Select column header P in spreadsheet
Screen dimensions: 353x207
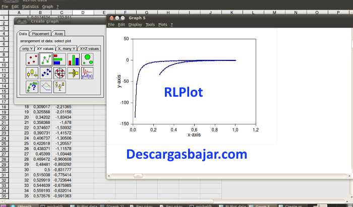click(x=338, y=13)
